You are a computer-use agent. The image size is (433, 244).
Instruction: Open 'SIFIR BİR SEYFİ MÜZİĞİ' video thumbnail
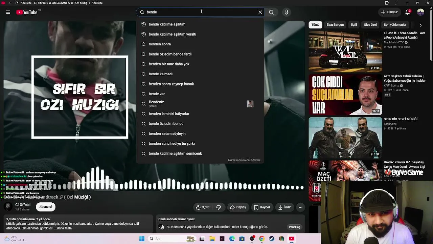click(x=345, y=138)
